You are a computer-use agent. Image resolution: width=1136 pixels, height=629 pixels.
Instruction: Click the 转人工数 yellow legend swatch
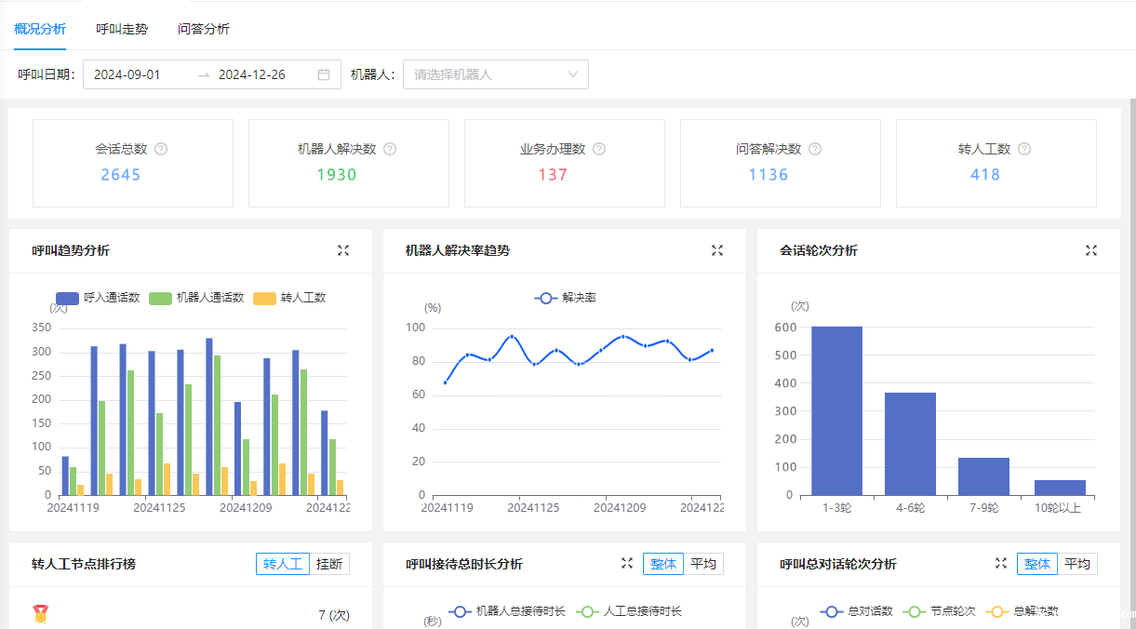tap(265, 298)
